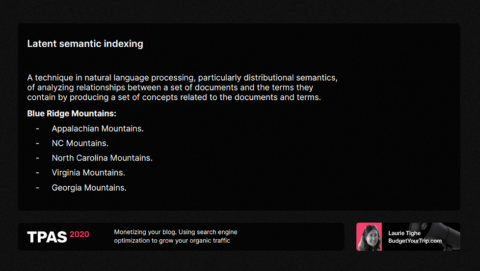Click the 2020 year label
This screenshot has width=480, height=271.
80,234
